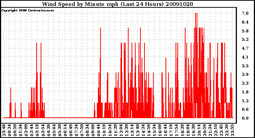Click the 15:34 time label
255x138 pixels.
click(154, 130)
